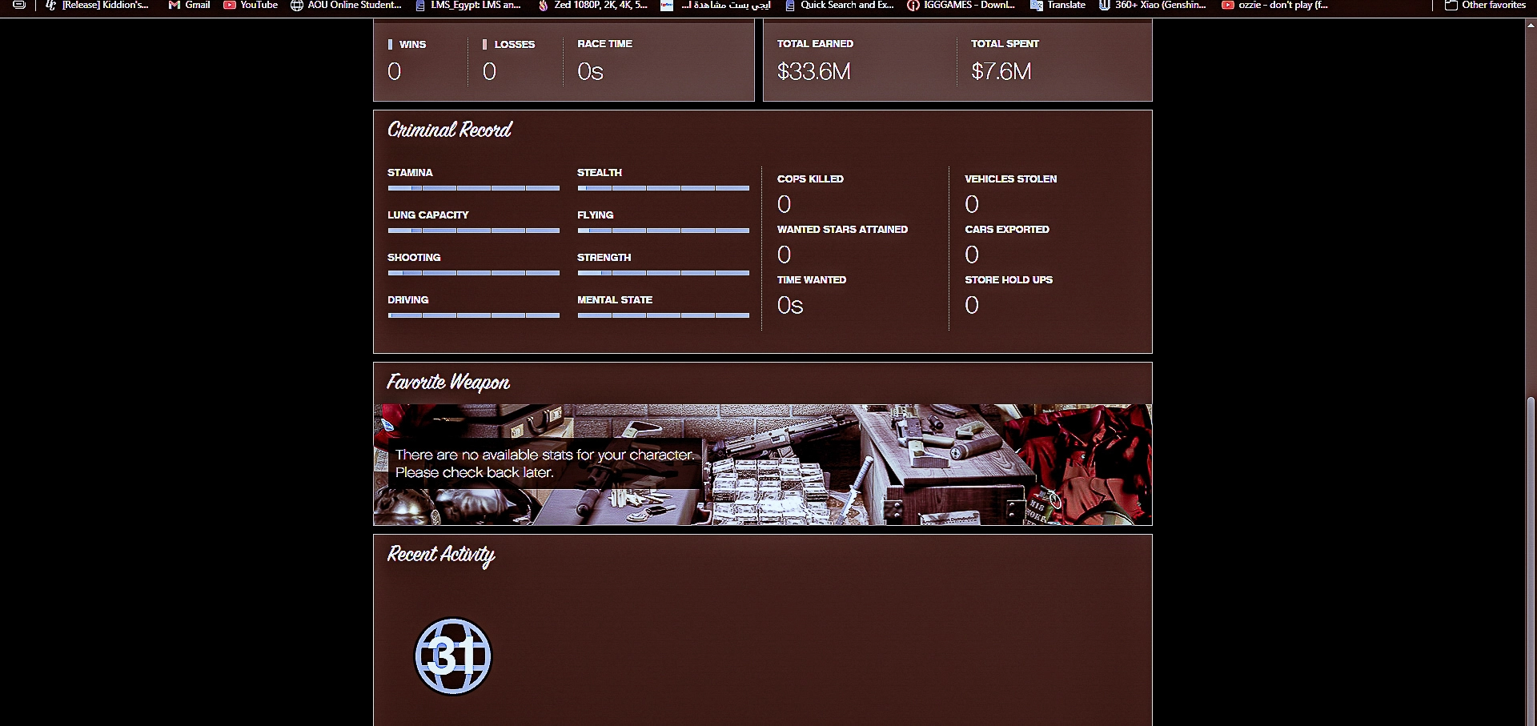
Task: Click the WANTED STARS ATTAINED label
Action: pyautogui.click(x=842, y=230)
